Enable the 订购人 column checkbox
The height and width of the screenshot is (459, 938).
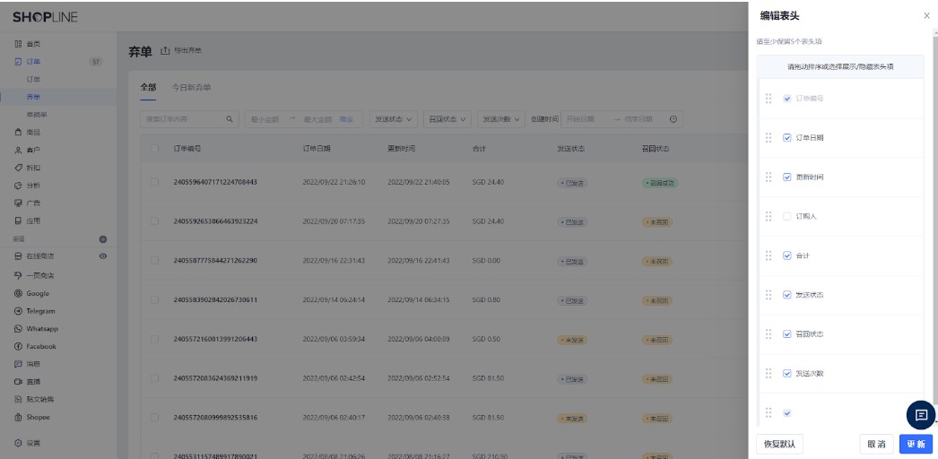tap(787, 216)
